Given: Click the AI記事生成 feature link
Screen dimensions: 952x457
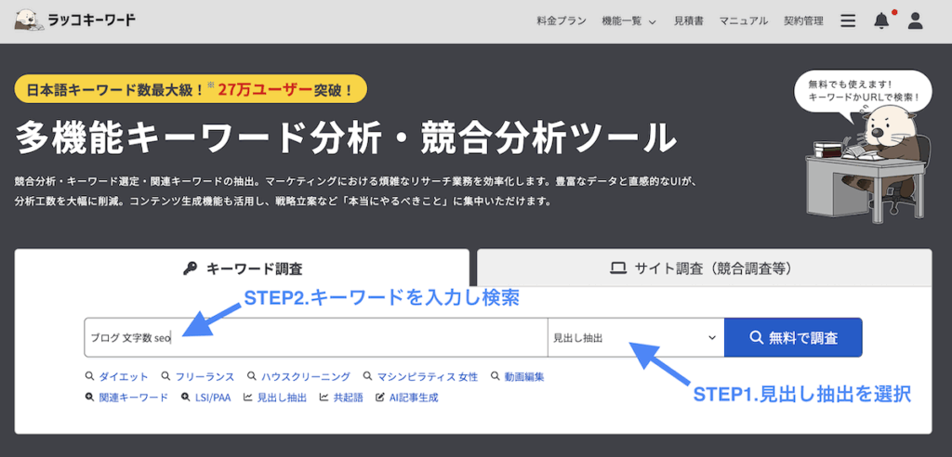Looking at the screenshot, I should pos(414,398).
